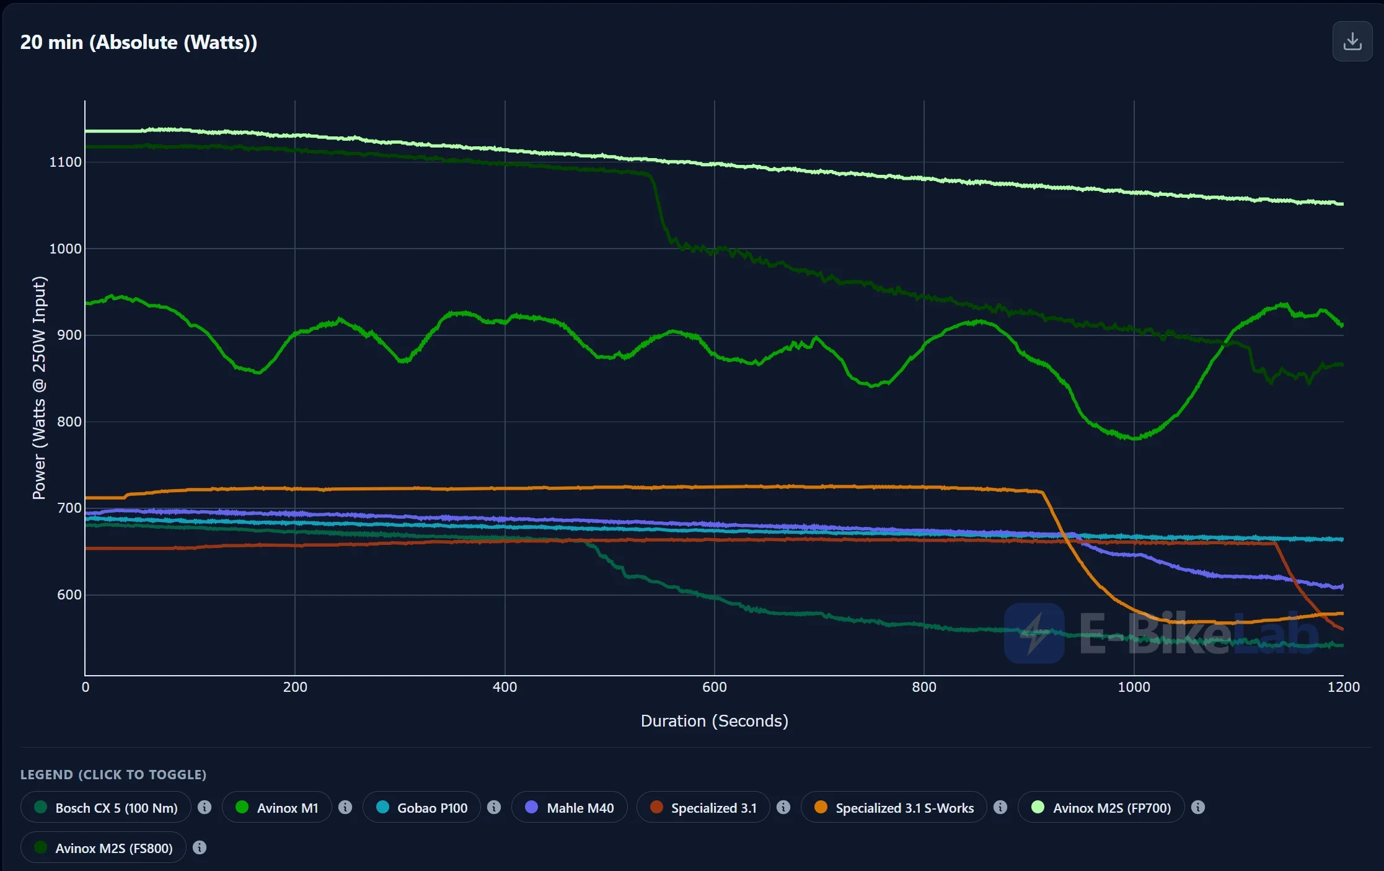Click the 1100 tick on the power axis
The width and height of the screenshot is (1384, 871).
click(x=66, y=162)
